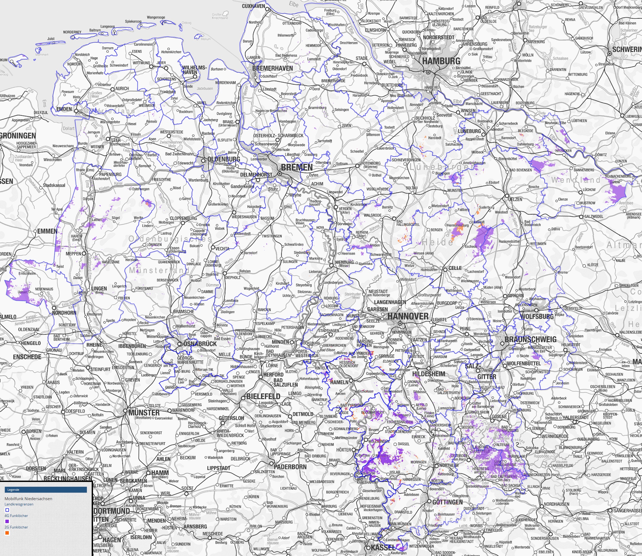Click the EMDEN town marker
Screen dimensions: 642x556
[x=77, y=110]
